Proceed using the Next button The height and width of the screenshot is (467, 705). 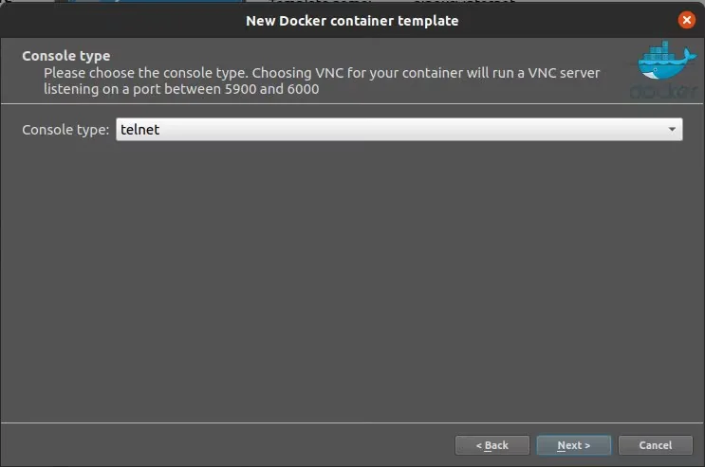(573, 445)
